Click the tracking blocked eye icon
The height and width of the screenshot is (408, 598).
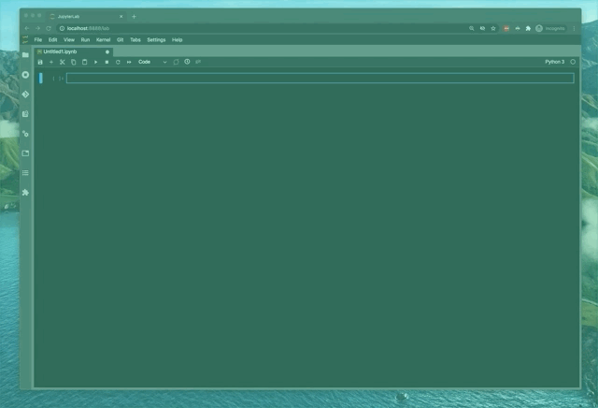pos(482,28)
